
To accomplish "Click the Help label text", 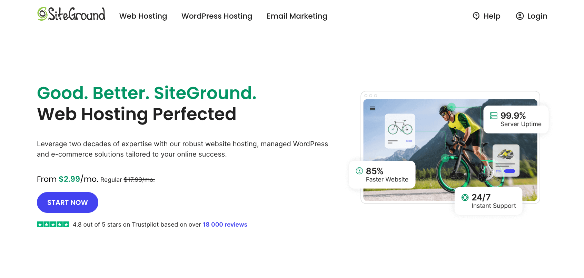I will (491, 16).
